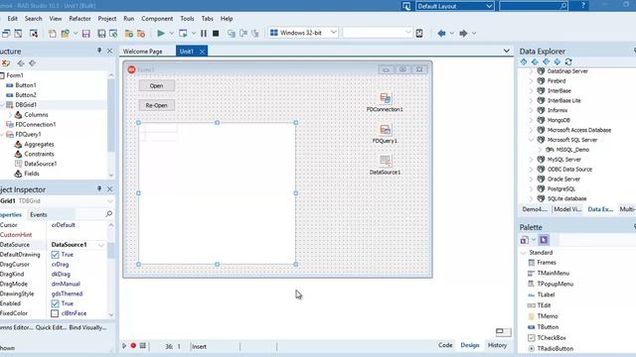This screenshot has height=357, width=636.
Task: Open the run button dropdown arrow
Action: click(x=172, y=33)
